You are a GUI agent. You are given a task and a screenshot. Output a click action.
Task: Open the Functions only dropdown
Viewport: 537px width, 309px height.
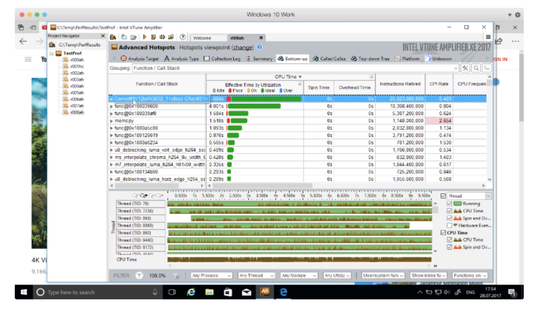click(470, 276)
